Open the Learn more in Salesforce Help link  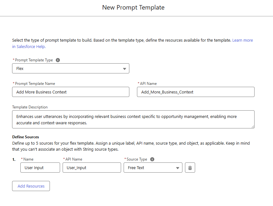tap(242, 40)
